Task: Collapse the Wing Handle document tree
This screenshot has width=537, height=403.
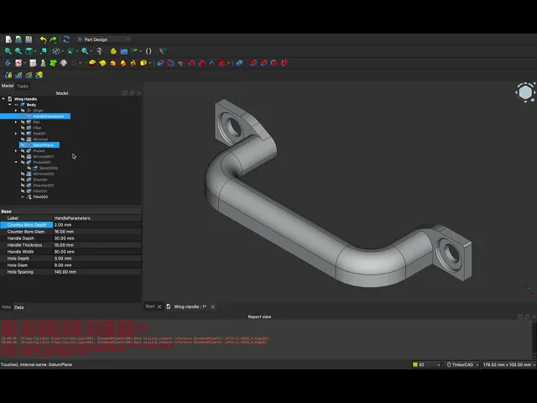Action: 3,99
